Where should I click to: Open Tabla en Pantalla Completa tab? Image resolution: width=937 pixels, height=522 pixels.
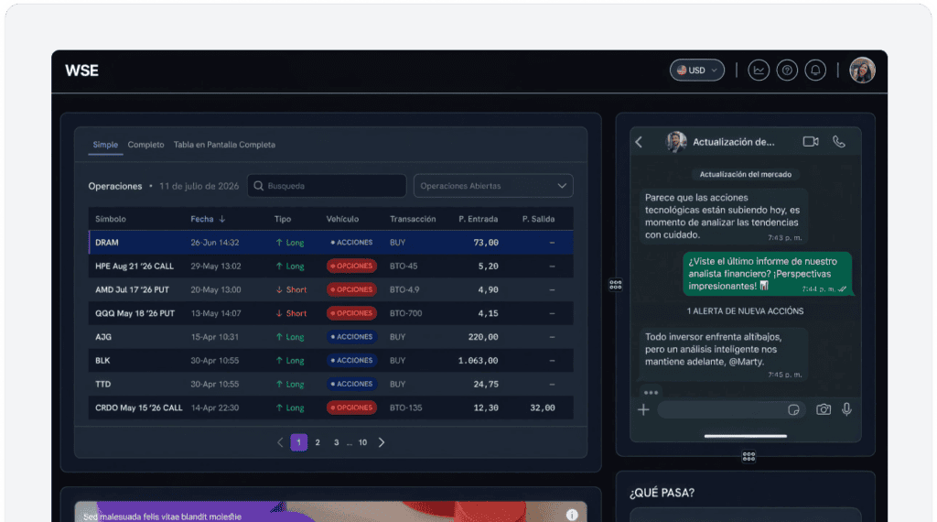tap(224, 145)
